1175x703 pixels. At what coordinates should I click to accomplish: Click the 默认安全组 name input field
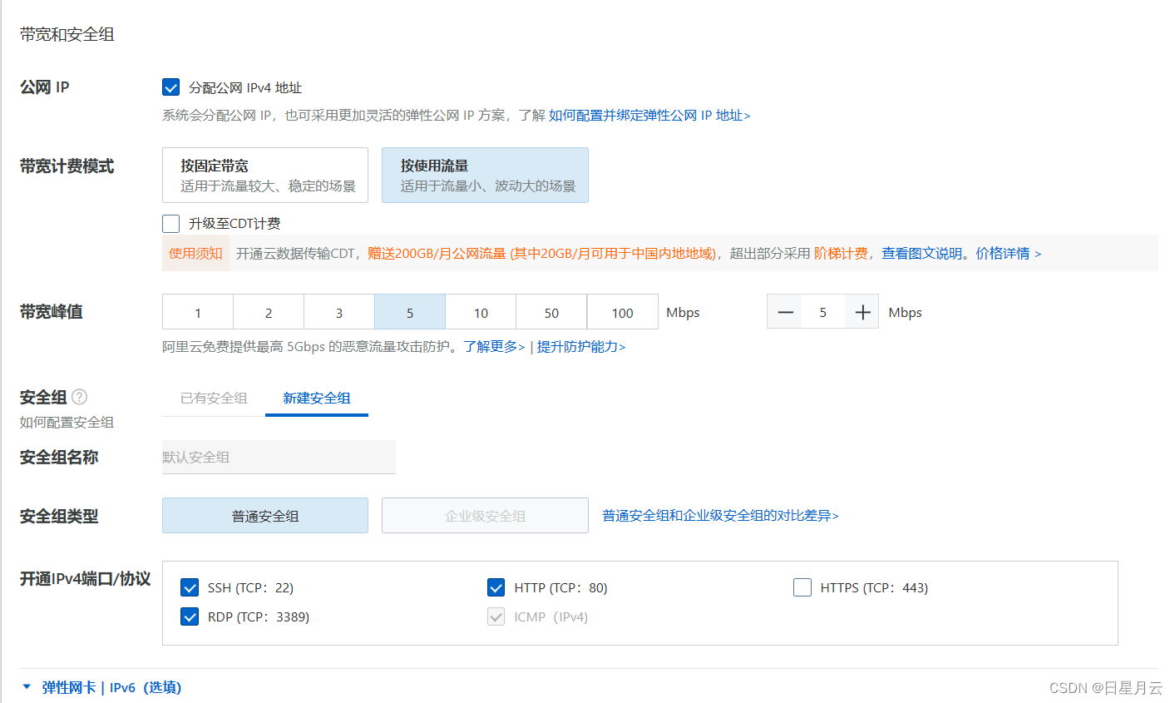279,457
